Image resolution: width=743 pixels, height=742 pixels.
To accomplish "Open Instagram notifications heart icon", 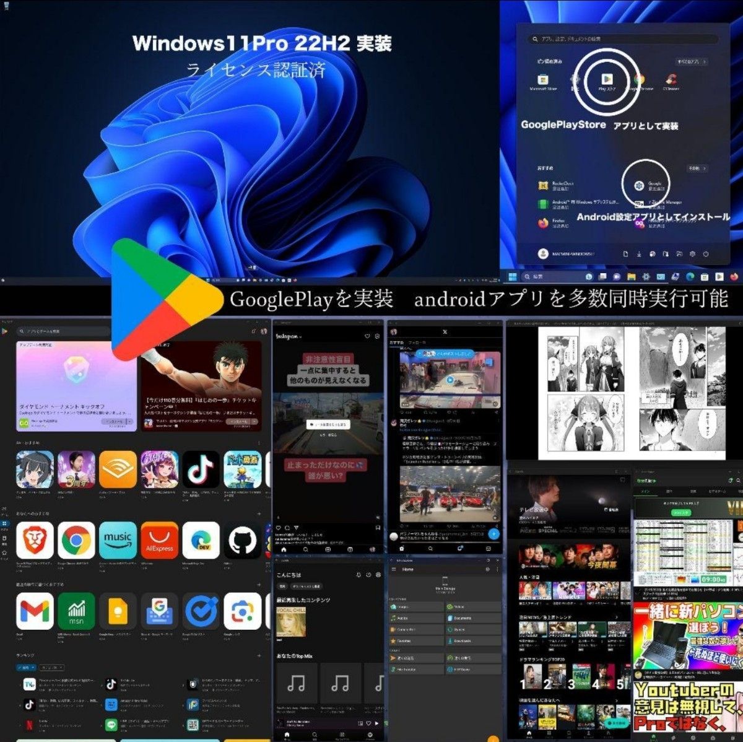I will pyautogui.click(x=367, y=336).
